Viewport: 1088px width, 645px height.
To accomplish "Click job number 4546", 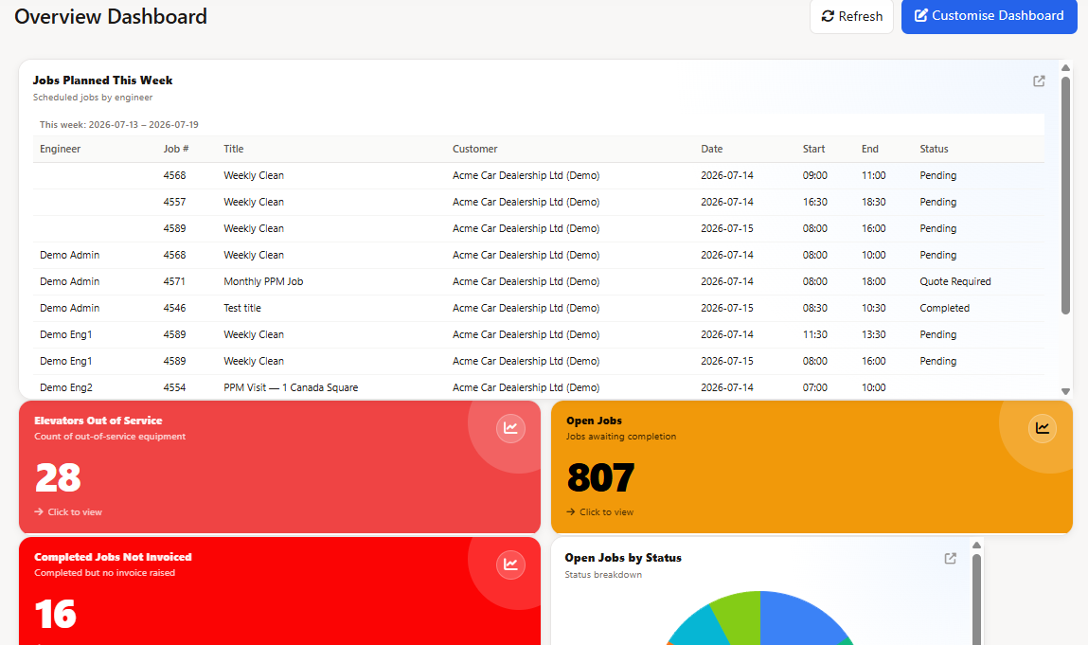I will (174, 308).
